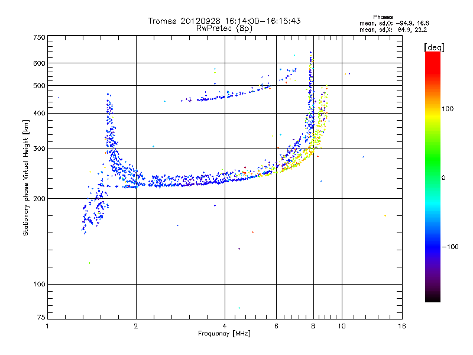Click the x-axis tick label '2'
The height and width of the screenshot is (355, 473).
[x=136, y=326]
